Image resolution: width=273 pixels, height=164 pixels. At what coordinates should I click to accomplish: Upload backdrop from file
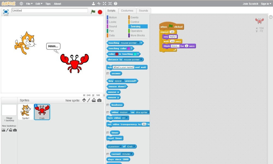(x=11, y=130)
